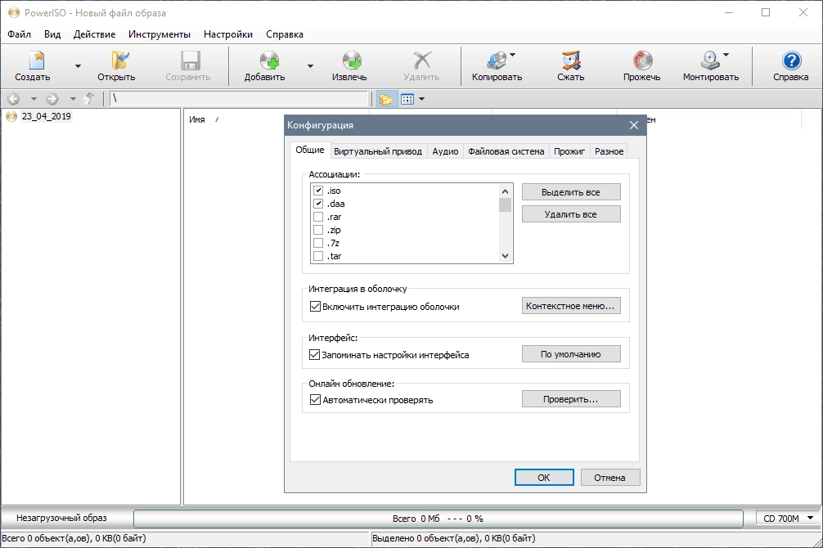
Task: Click the Сохранить (Save) floppy icon
Action: [x=191, y=61]
